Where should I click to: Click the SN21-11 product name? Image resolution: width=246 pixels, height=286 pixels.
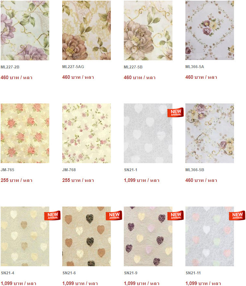coord(193,273)
